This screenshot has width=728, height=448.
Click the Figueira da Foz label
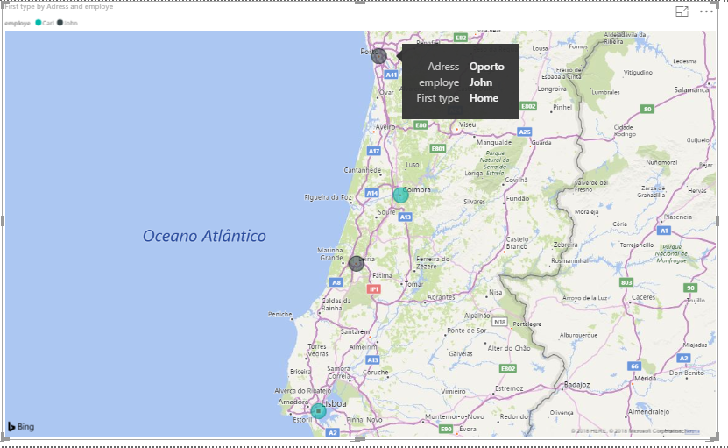pyautogui.click(x=328, y=197)
